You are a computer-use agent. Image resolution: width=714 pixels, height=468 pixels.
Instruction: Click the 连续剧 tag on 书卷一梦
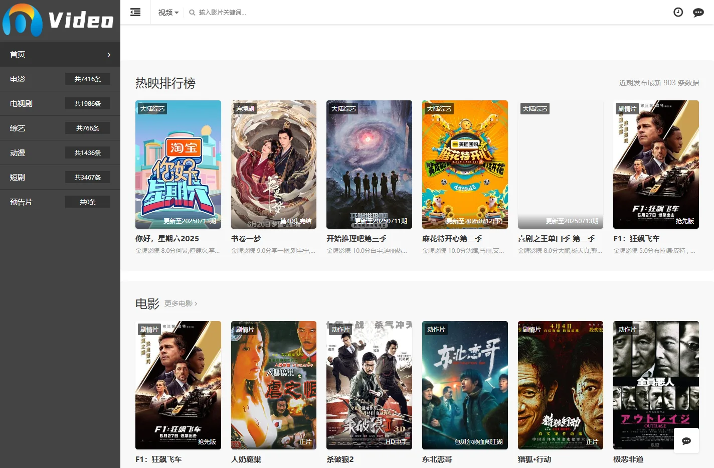245,108
